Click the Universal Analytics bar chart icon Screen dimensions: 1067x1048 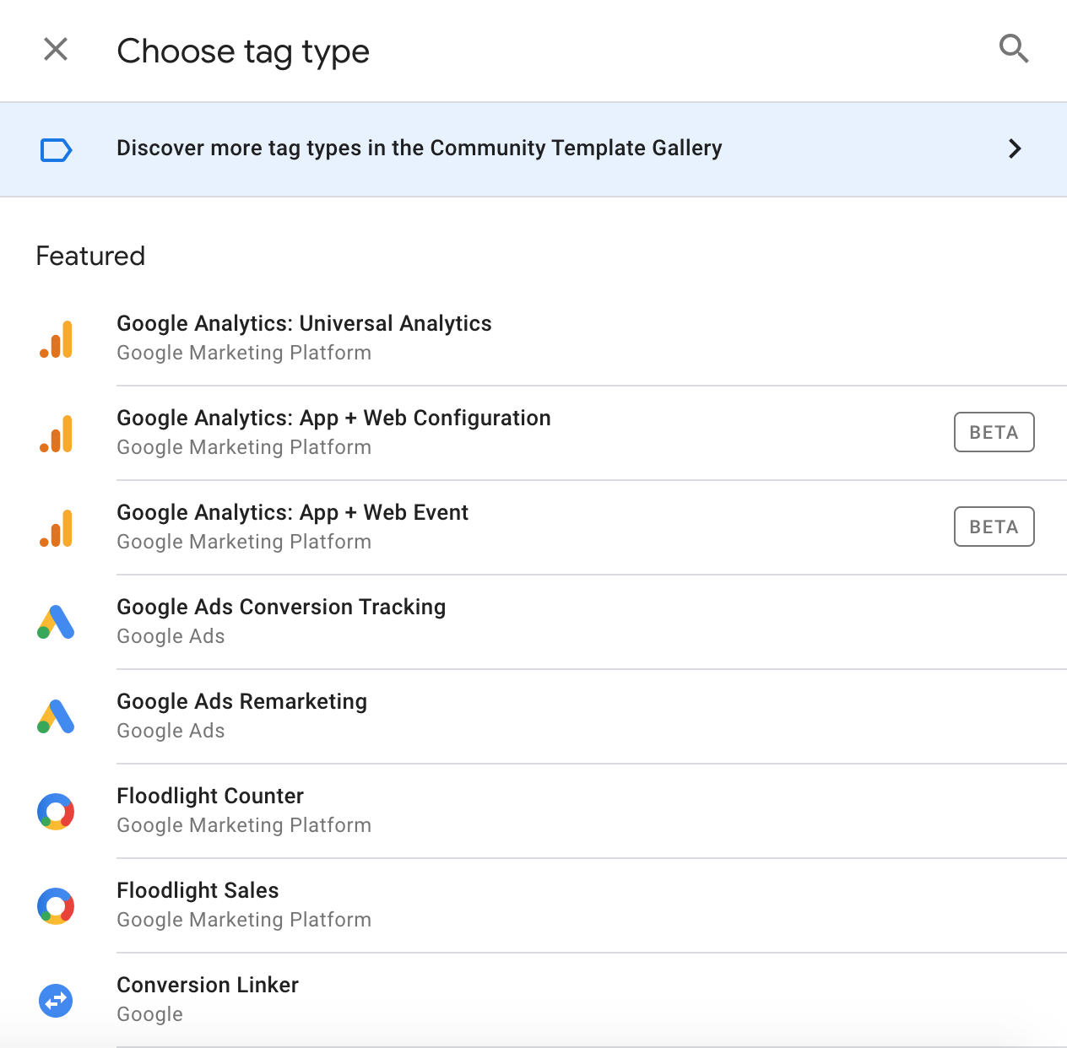tap(56, 339)
